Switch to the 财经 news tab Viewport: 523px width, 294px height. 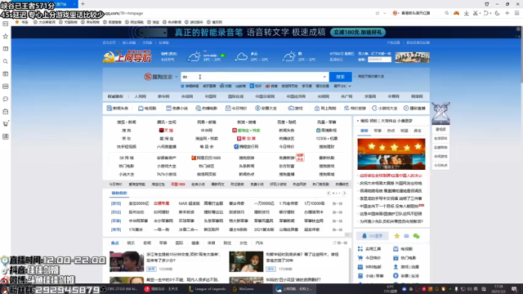[x=227, y=243]
